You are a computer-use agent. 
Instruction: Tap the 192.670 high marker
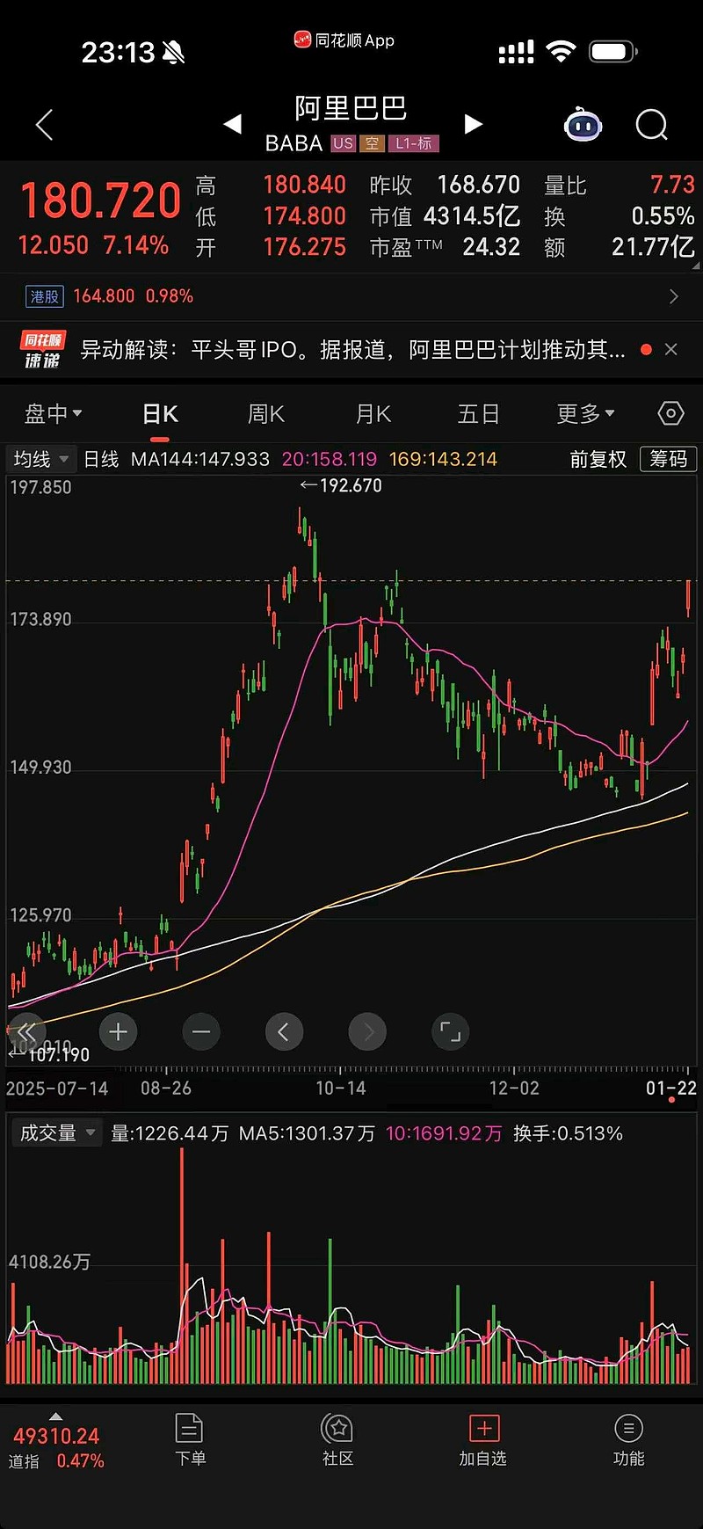click(x=341, y=485)
